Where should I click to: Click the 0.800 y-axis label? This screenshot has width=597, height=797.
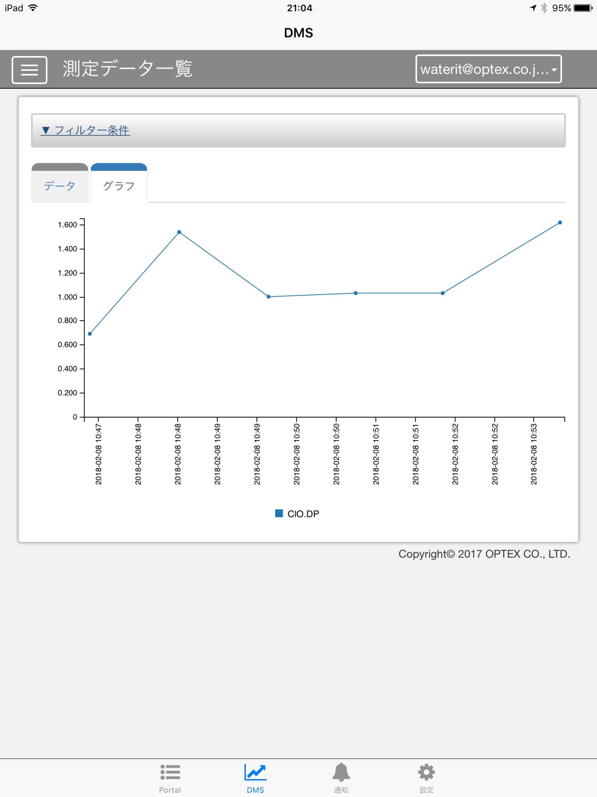click(x=67, y=321)
